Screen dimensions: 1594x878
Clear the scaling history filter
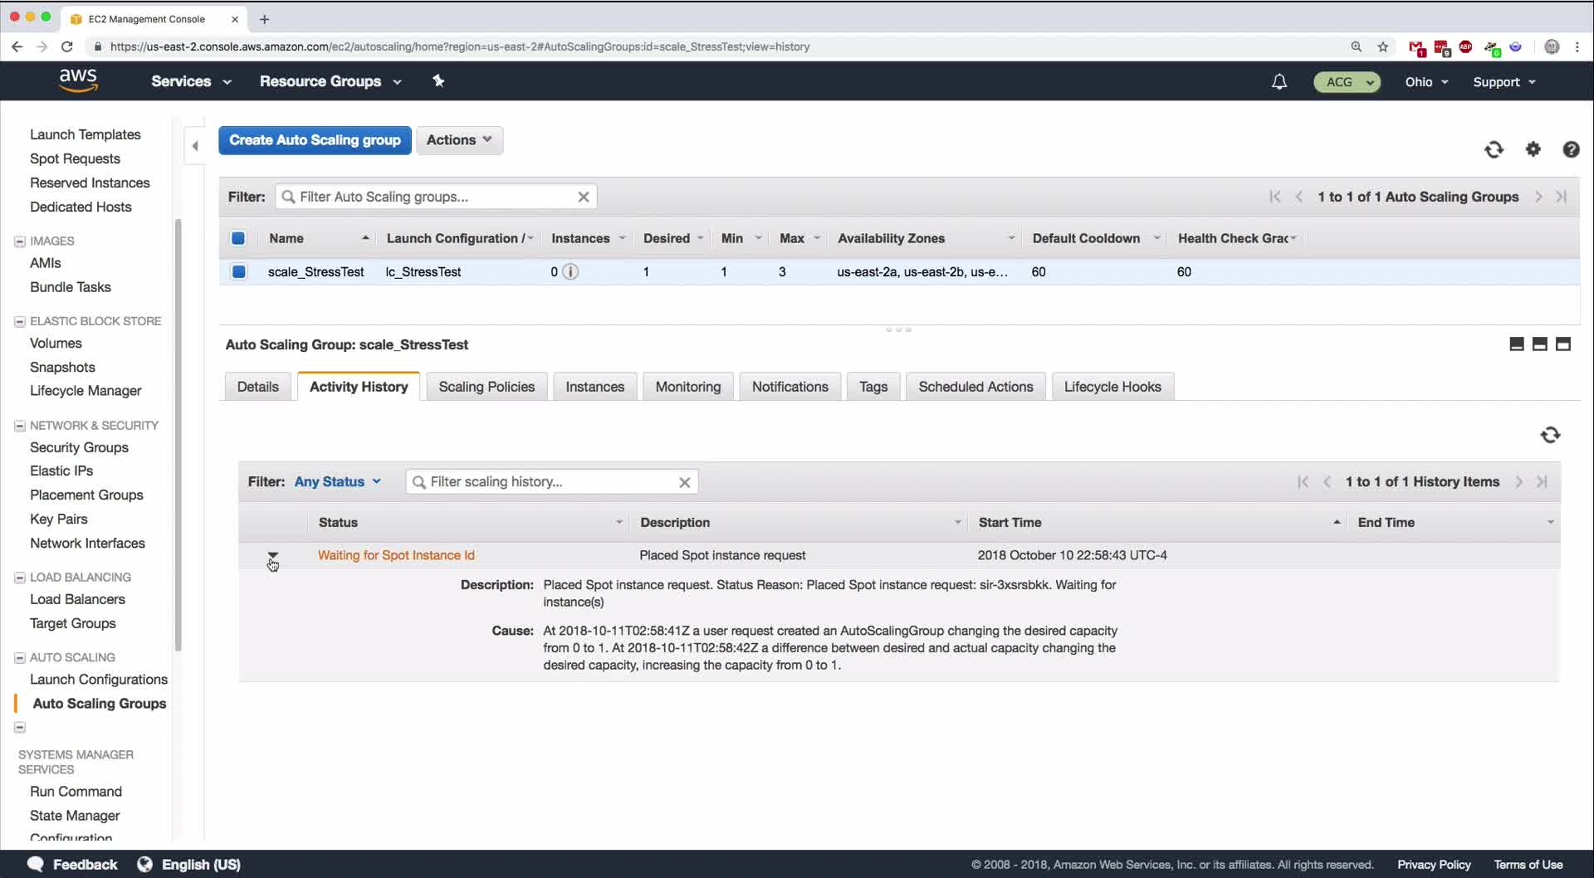(685, 482)
